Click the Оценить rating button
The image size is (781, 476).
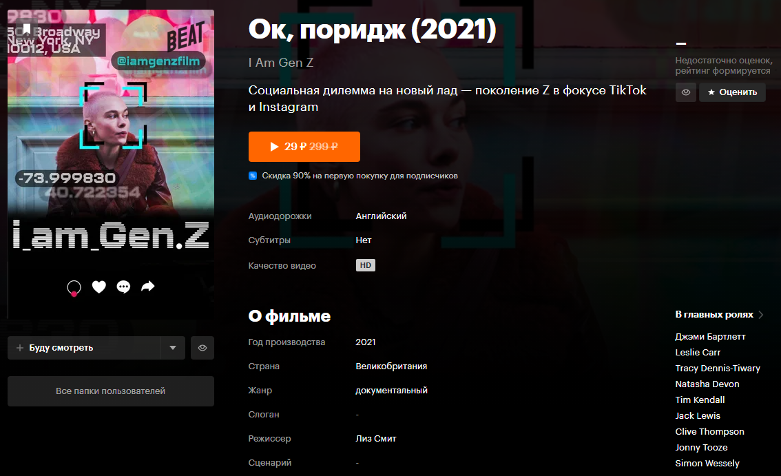pos(732,92)
